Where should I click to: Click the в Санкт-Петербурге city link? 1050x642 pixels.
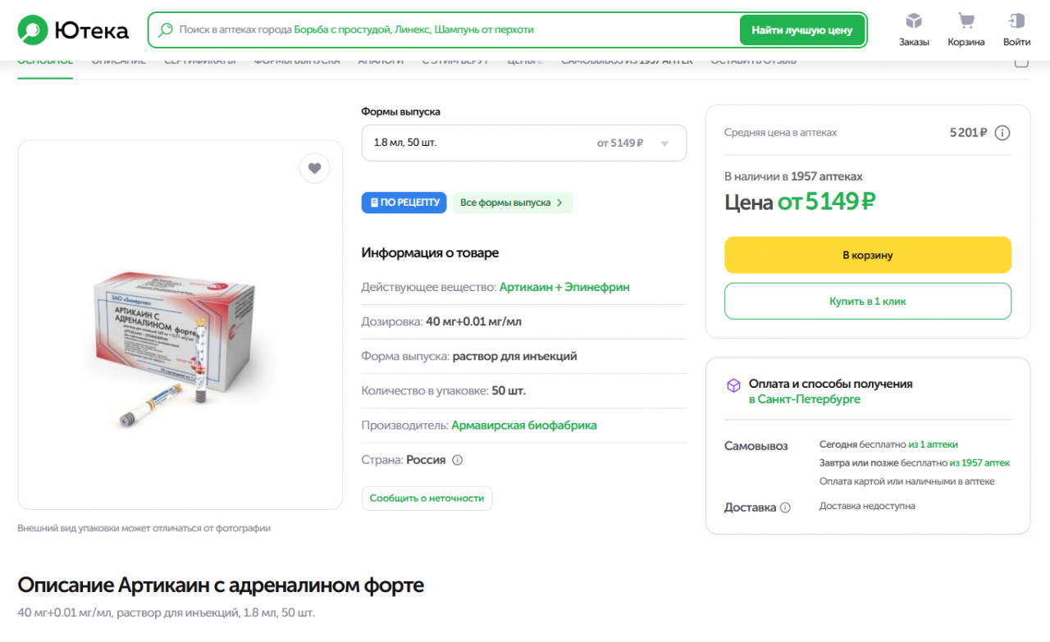click(804, 399)
